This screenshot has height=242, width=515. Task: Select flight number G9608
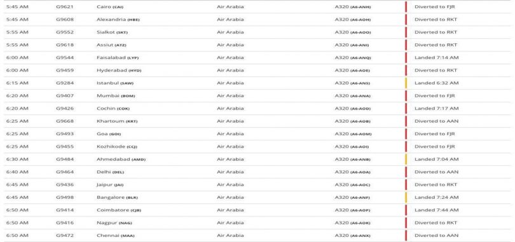click(65, 19)
